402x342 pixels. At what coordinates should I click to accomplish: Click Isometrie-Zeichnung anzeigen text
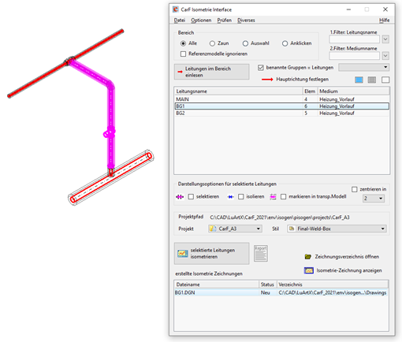(349, 270)
